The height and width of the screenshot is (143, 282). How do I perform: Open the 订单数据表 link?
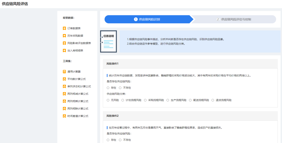pos(74,28)
